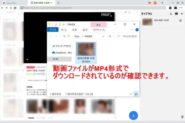Switch to large icons view in Explorer
This screenshot has height=123, width=185.
(x=136, y=94)
